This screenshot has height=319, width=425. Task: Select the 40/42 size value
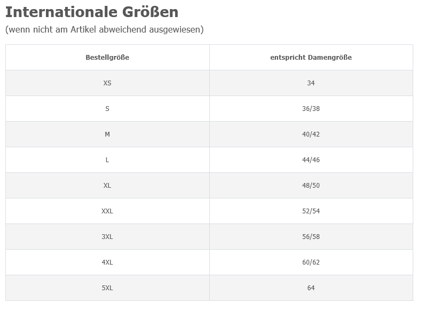[311, 134]
